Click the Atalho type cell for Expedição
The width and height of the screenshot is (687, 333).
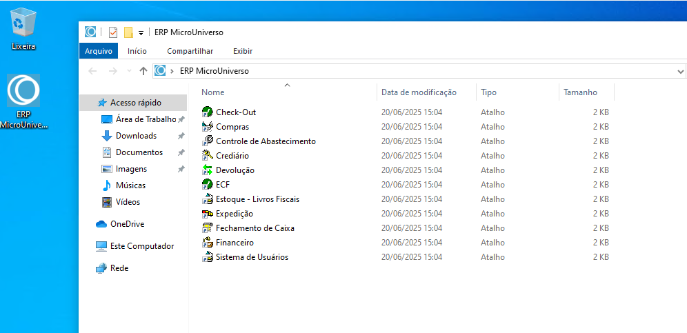point(493,214)
